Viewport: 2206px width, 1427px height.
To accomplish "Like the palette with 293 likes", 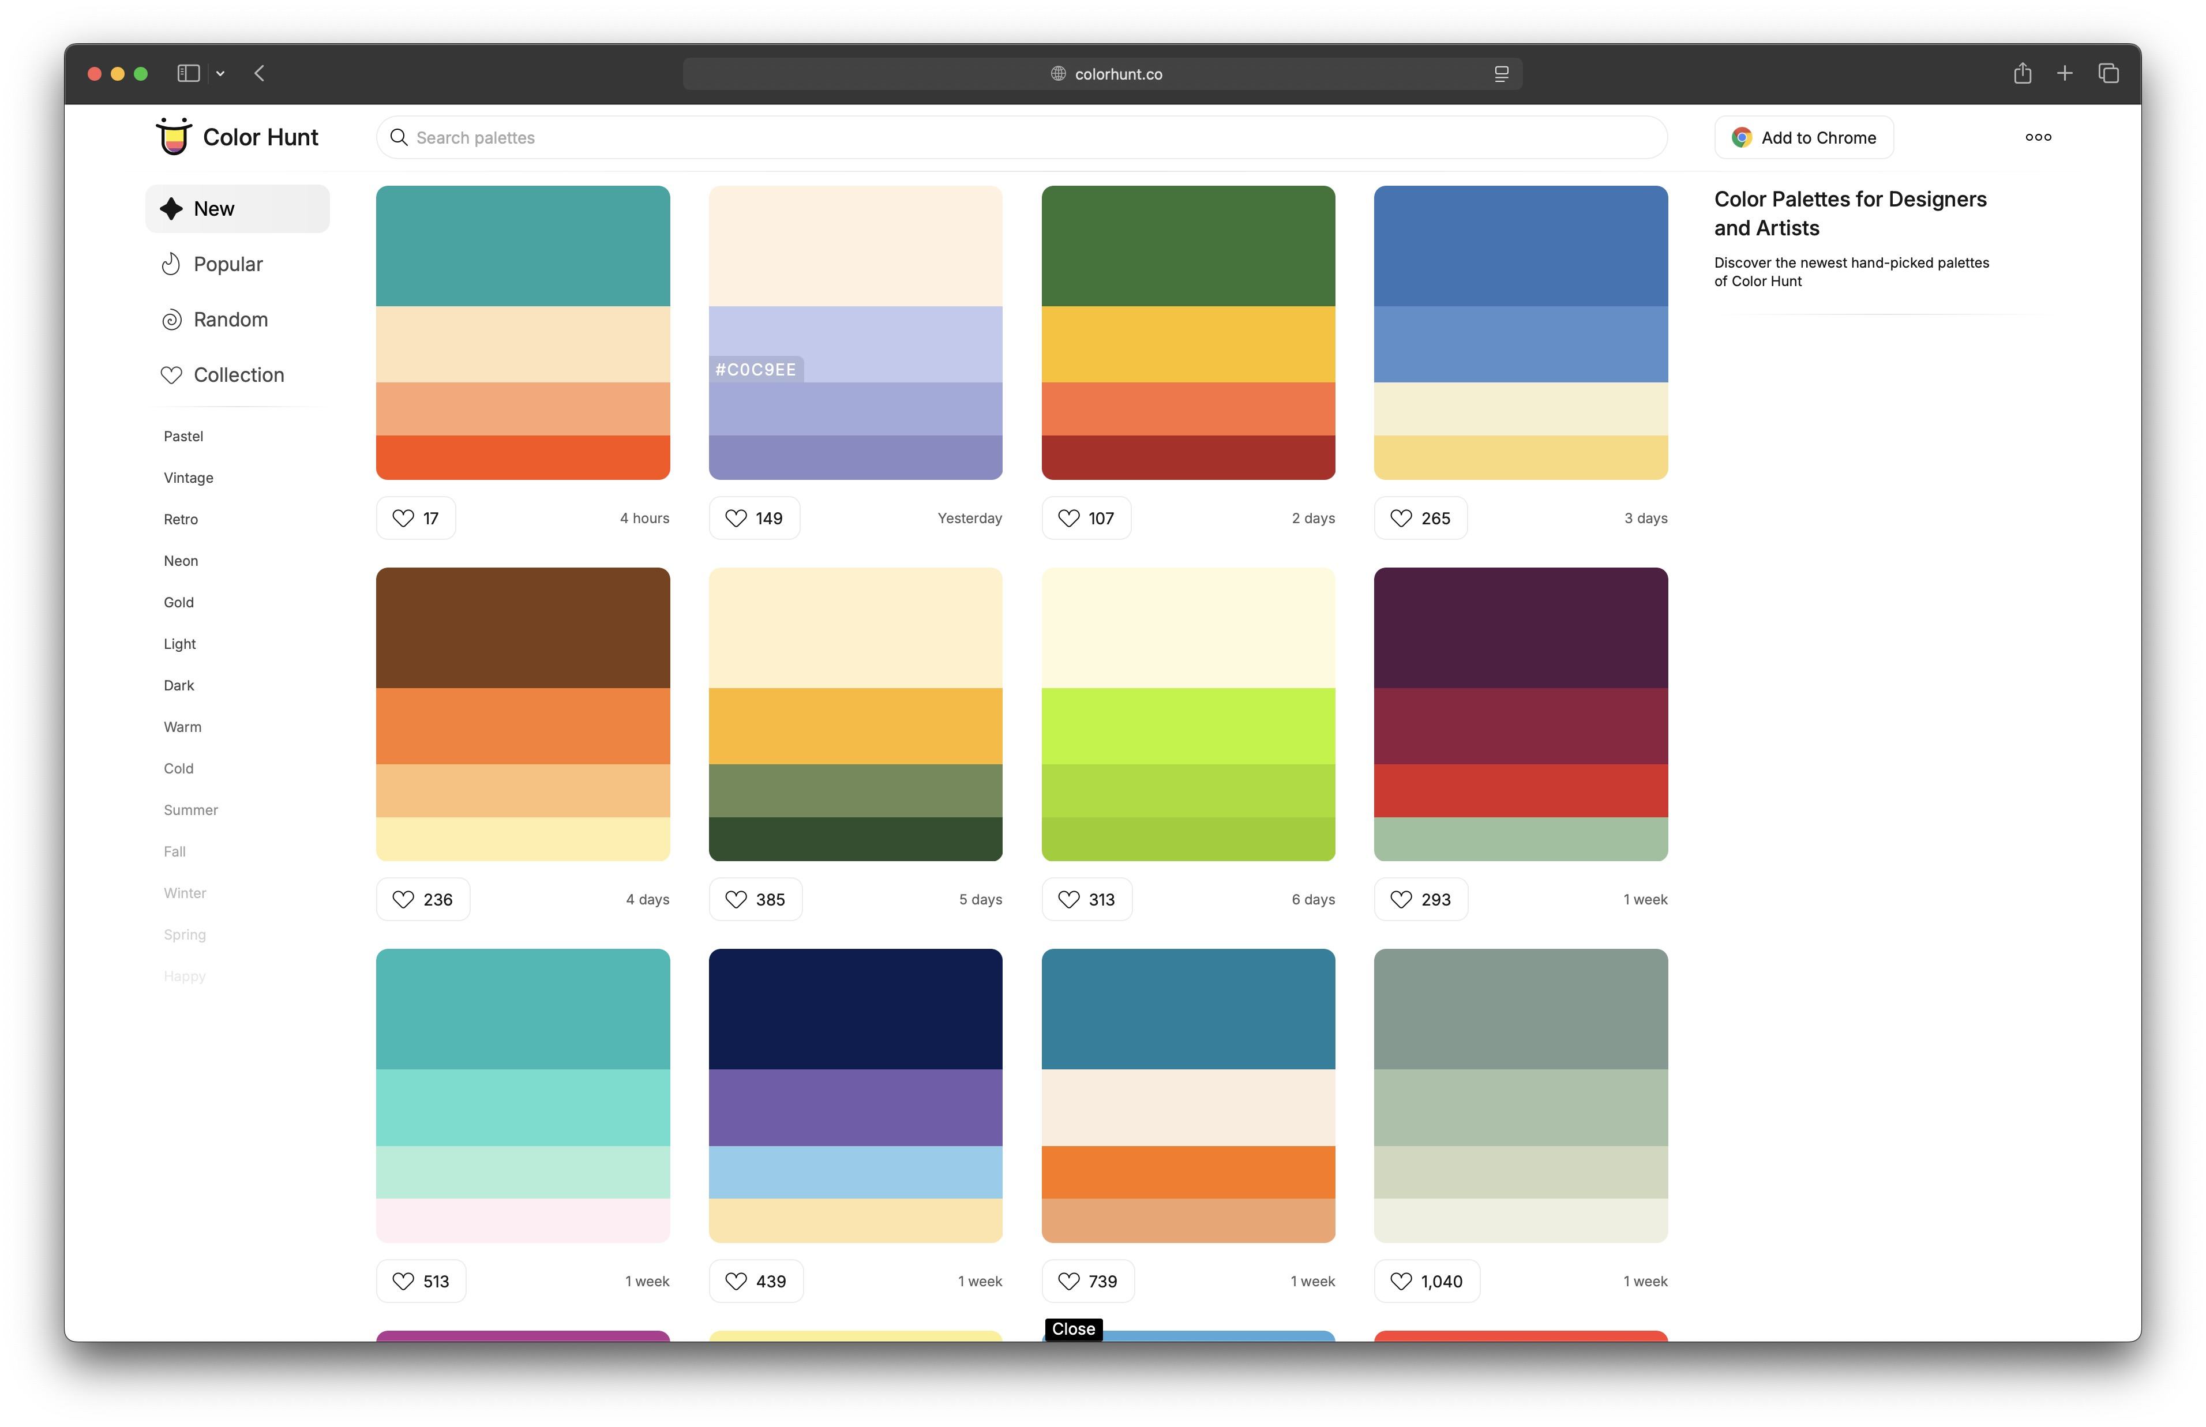I will 1420,899.
